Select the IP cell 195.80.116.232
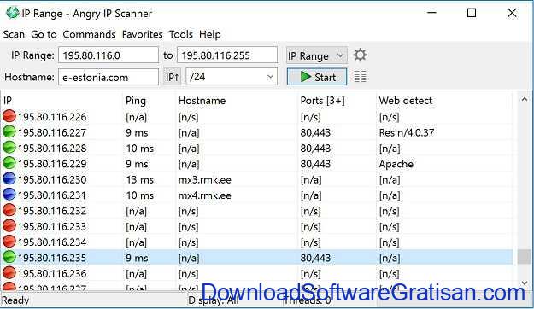Image resolution: width=534 pixels, height=309 pixels. pos(52,211)
